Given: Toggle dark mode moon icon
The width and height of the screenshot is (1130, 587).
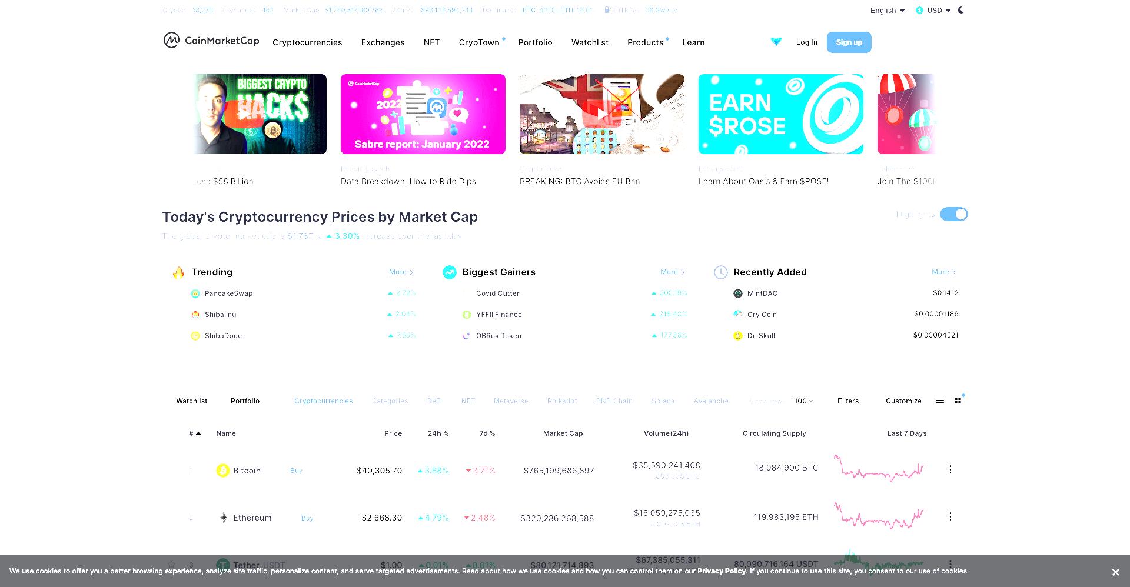Looking at the screenshot, I should pos(961,10).
